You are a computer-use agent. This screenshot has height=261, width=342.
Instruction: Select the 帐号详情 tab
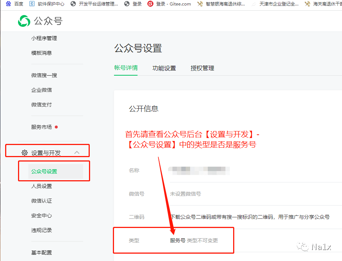tap(126, 68)
